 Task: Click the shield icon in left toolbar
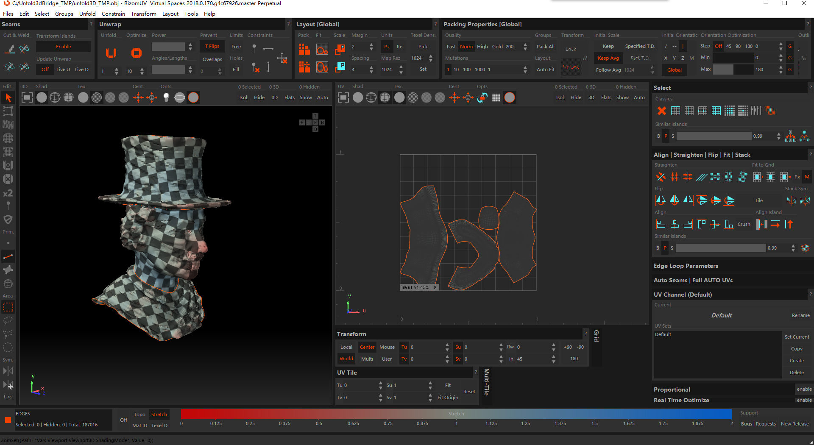tap(8, 220)
